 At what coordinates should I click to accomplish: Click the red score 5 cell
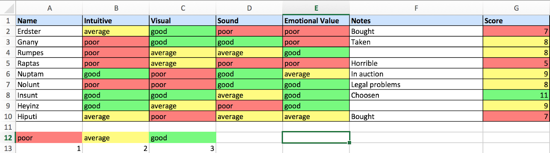tap(516, 63)
